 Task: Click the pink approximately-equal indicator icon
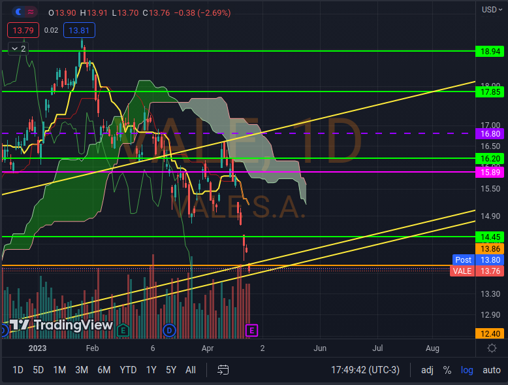[x=31, y=12]
